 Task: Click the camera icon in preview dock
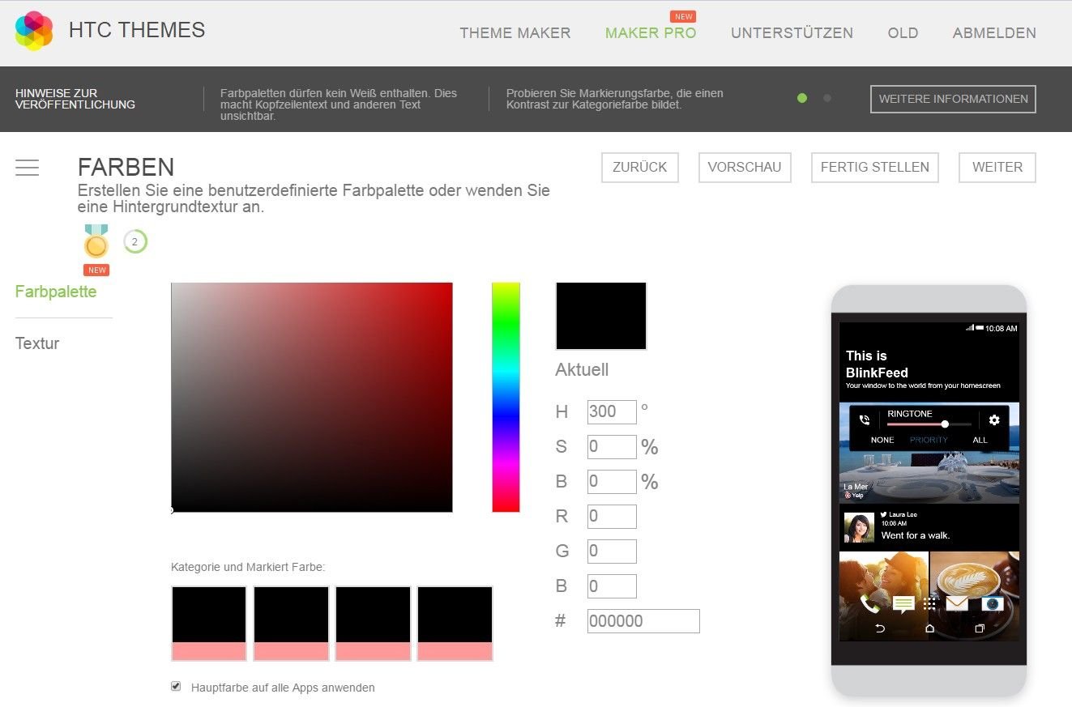tap(992, 603)
